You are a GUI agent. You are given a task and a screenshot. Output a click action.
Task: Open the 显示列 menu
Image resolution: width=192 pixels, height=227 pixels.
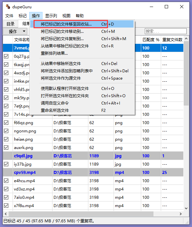[x=51, y=16]
